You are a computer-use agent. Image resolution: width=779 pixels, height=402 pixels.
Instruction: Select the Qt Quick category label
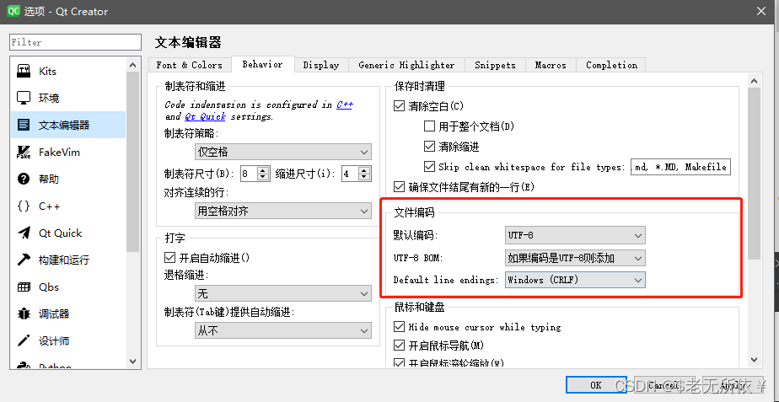coord(60,233)
